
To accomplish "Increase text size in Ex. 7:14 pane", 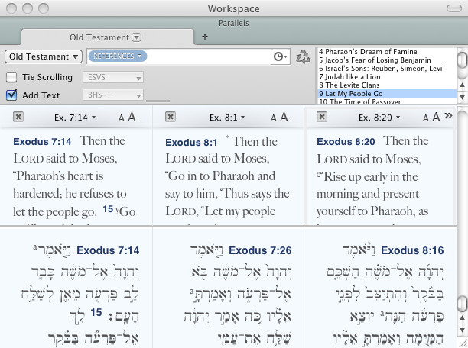I will (132, 117).
